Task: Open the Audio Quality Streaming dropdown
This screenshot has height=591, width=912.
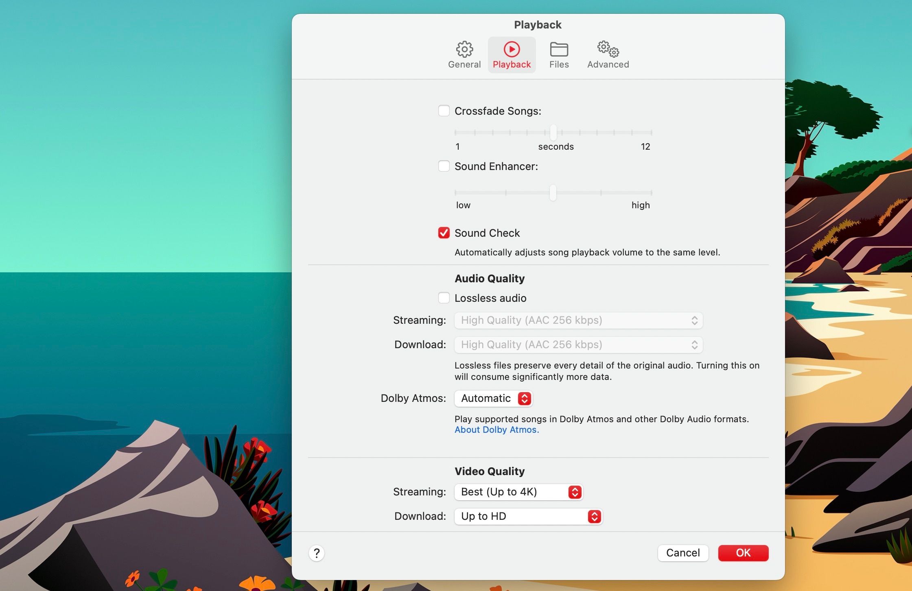Action: pos(578,321)
